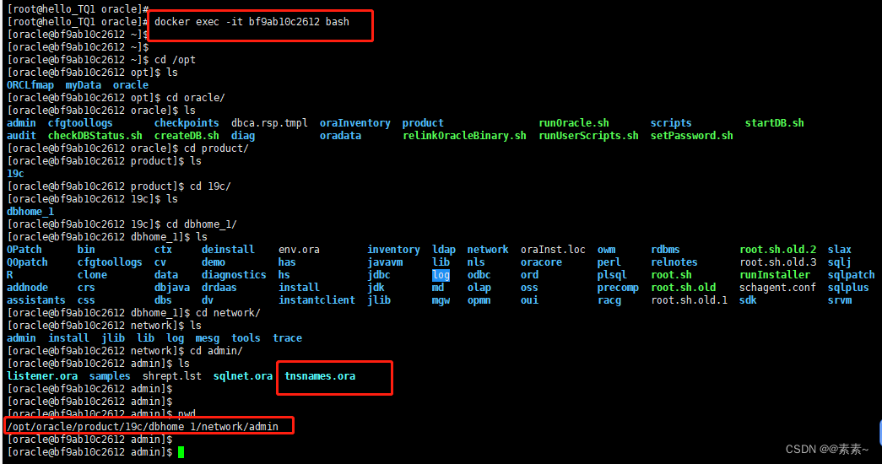The image size is (882, 464).
Task: Select the diag directory entry
Action: click(243, 136)
